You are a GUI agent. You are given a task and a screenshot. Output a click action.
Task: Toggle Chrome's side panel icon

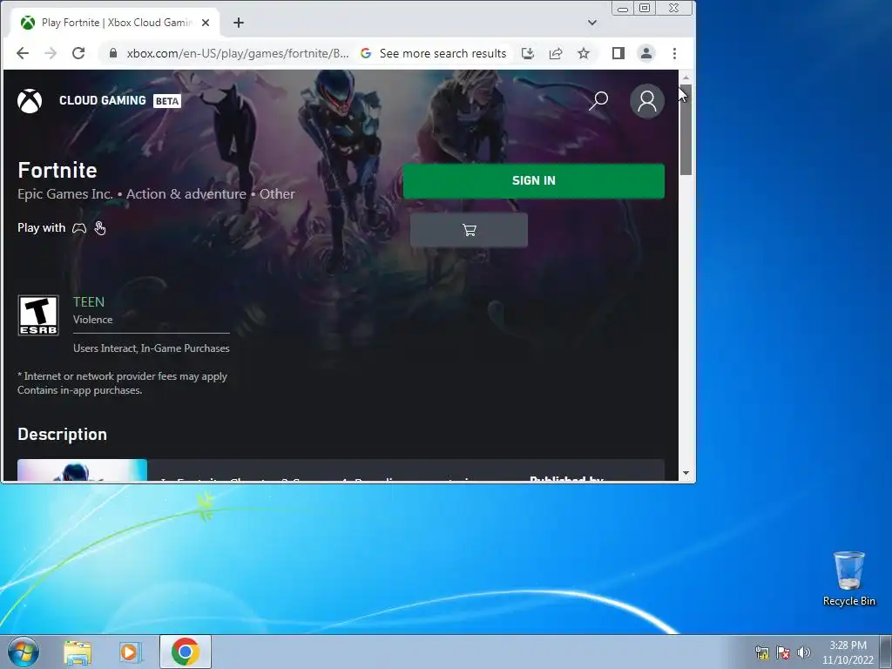pos(618,53)
